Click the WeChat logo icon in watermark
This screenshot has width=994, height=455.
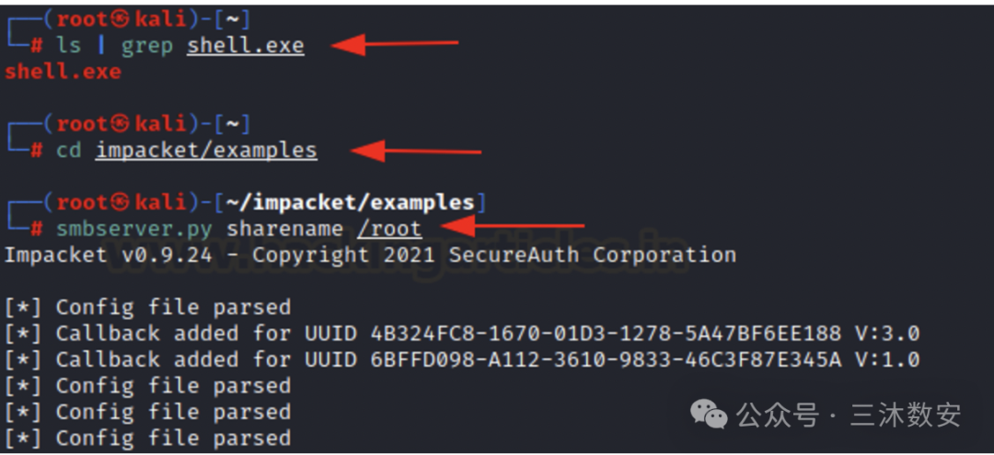(709, 414)
